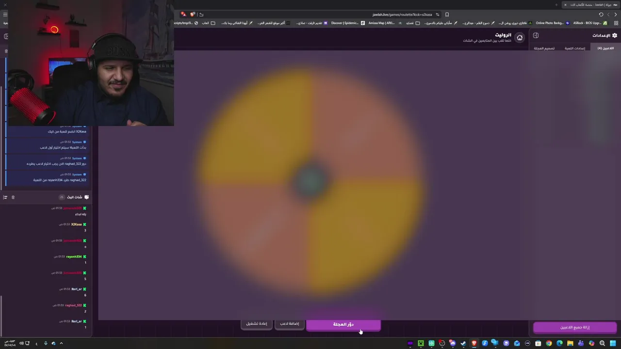Screen dimensions: 621x349
Task: Open File Explorer folder in taskbar
Action: [570, 343]
